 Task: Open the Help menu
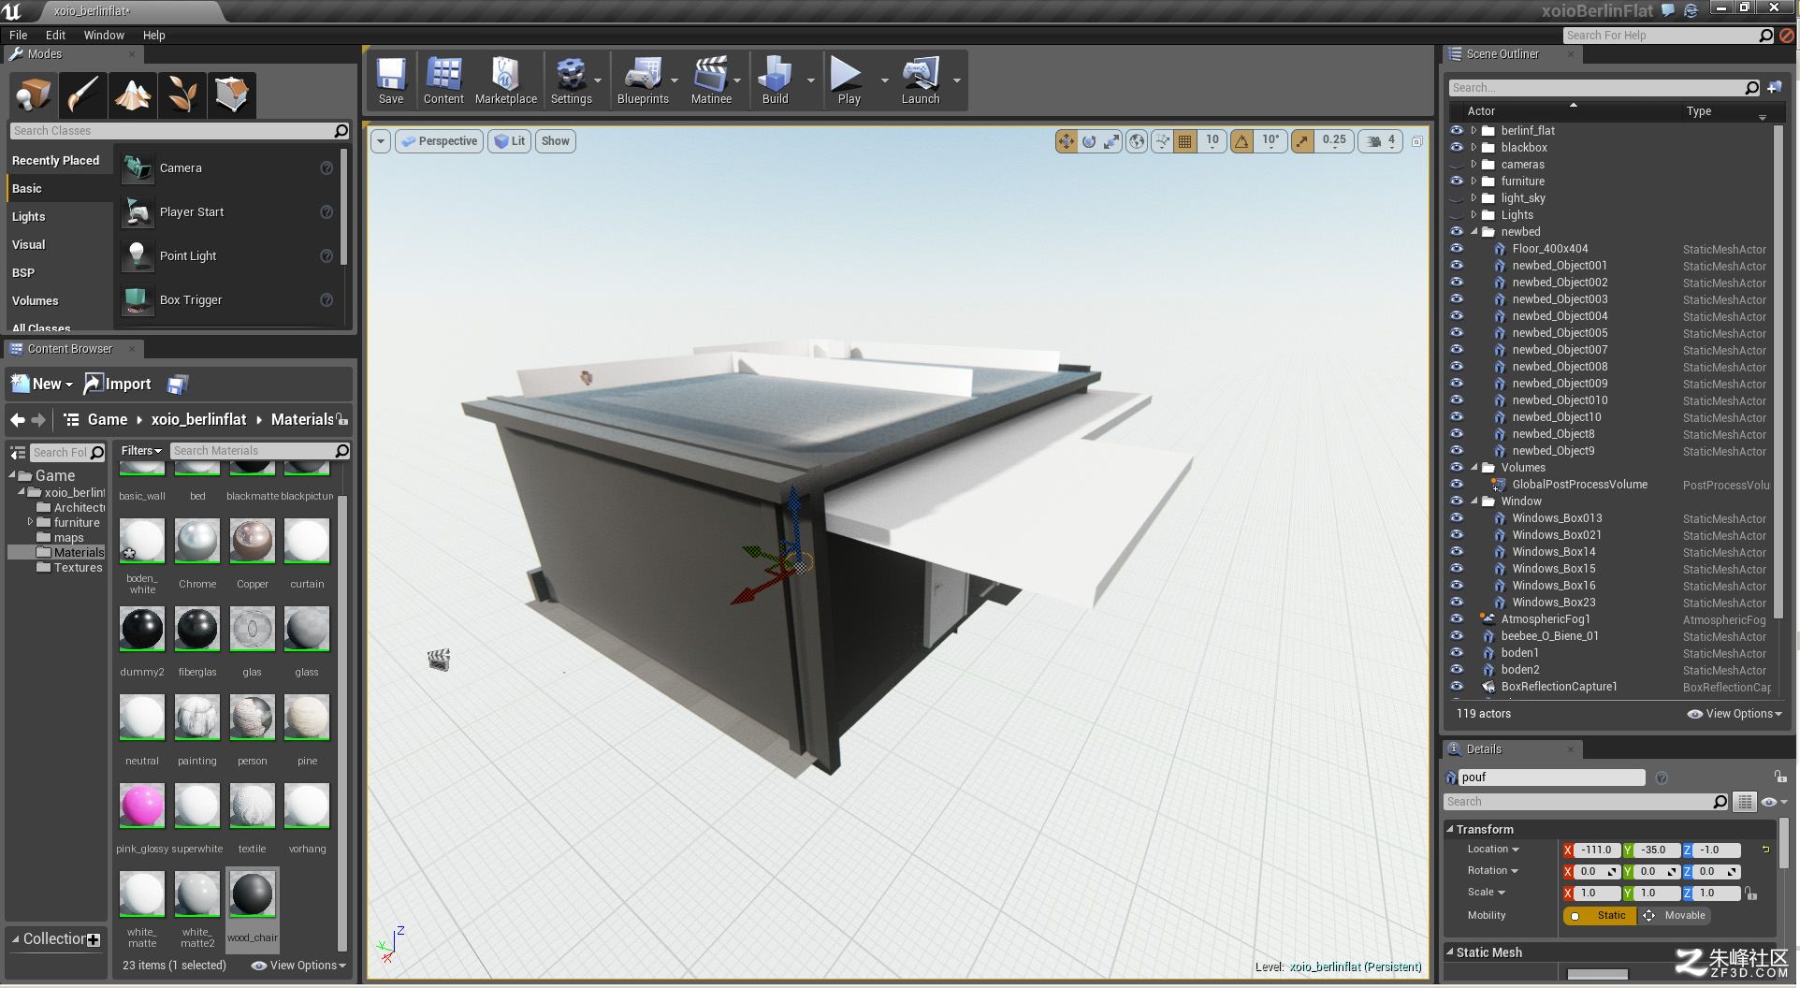(153, 36)
